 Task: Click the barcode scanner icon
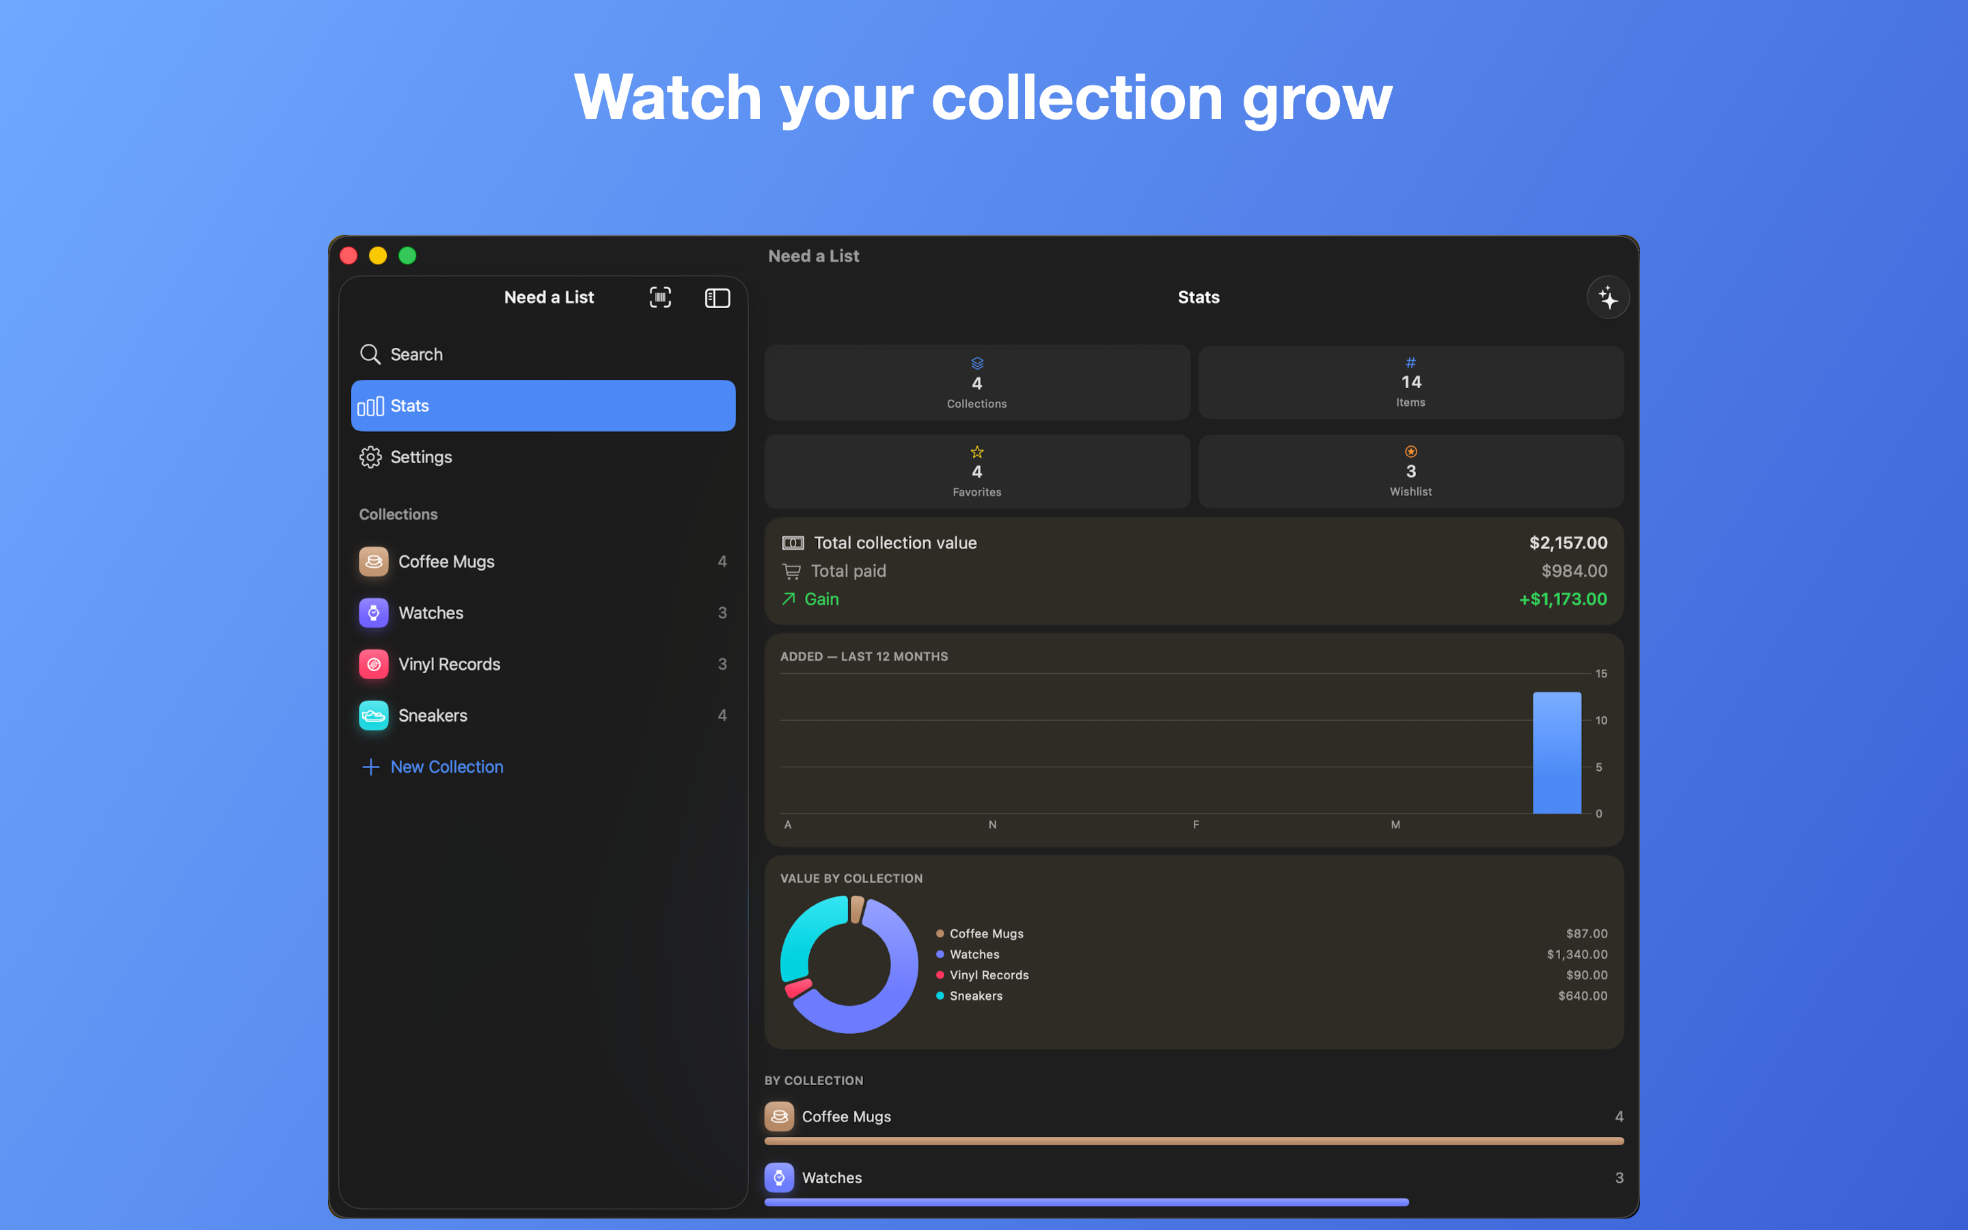660,298
